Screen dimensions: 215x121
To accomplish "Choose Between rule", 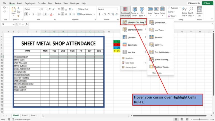I will click(160, 37).
